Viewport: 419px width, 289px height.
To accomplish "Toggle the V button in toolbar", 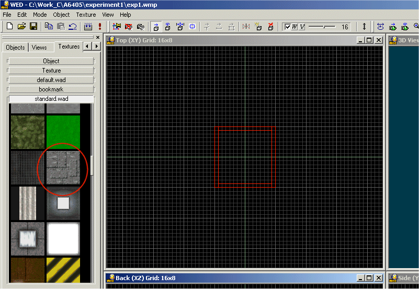I will click(302, 27).
